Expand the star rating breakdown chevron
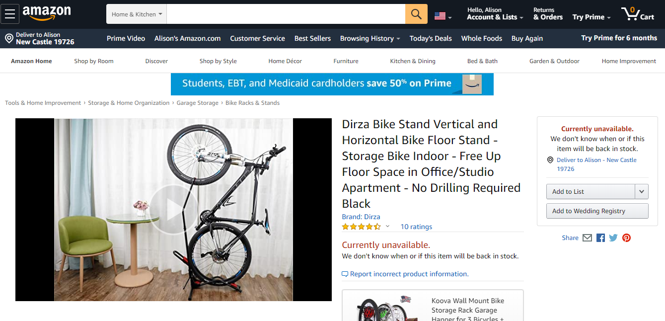The image size is (665, 321). [387, 227]
